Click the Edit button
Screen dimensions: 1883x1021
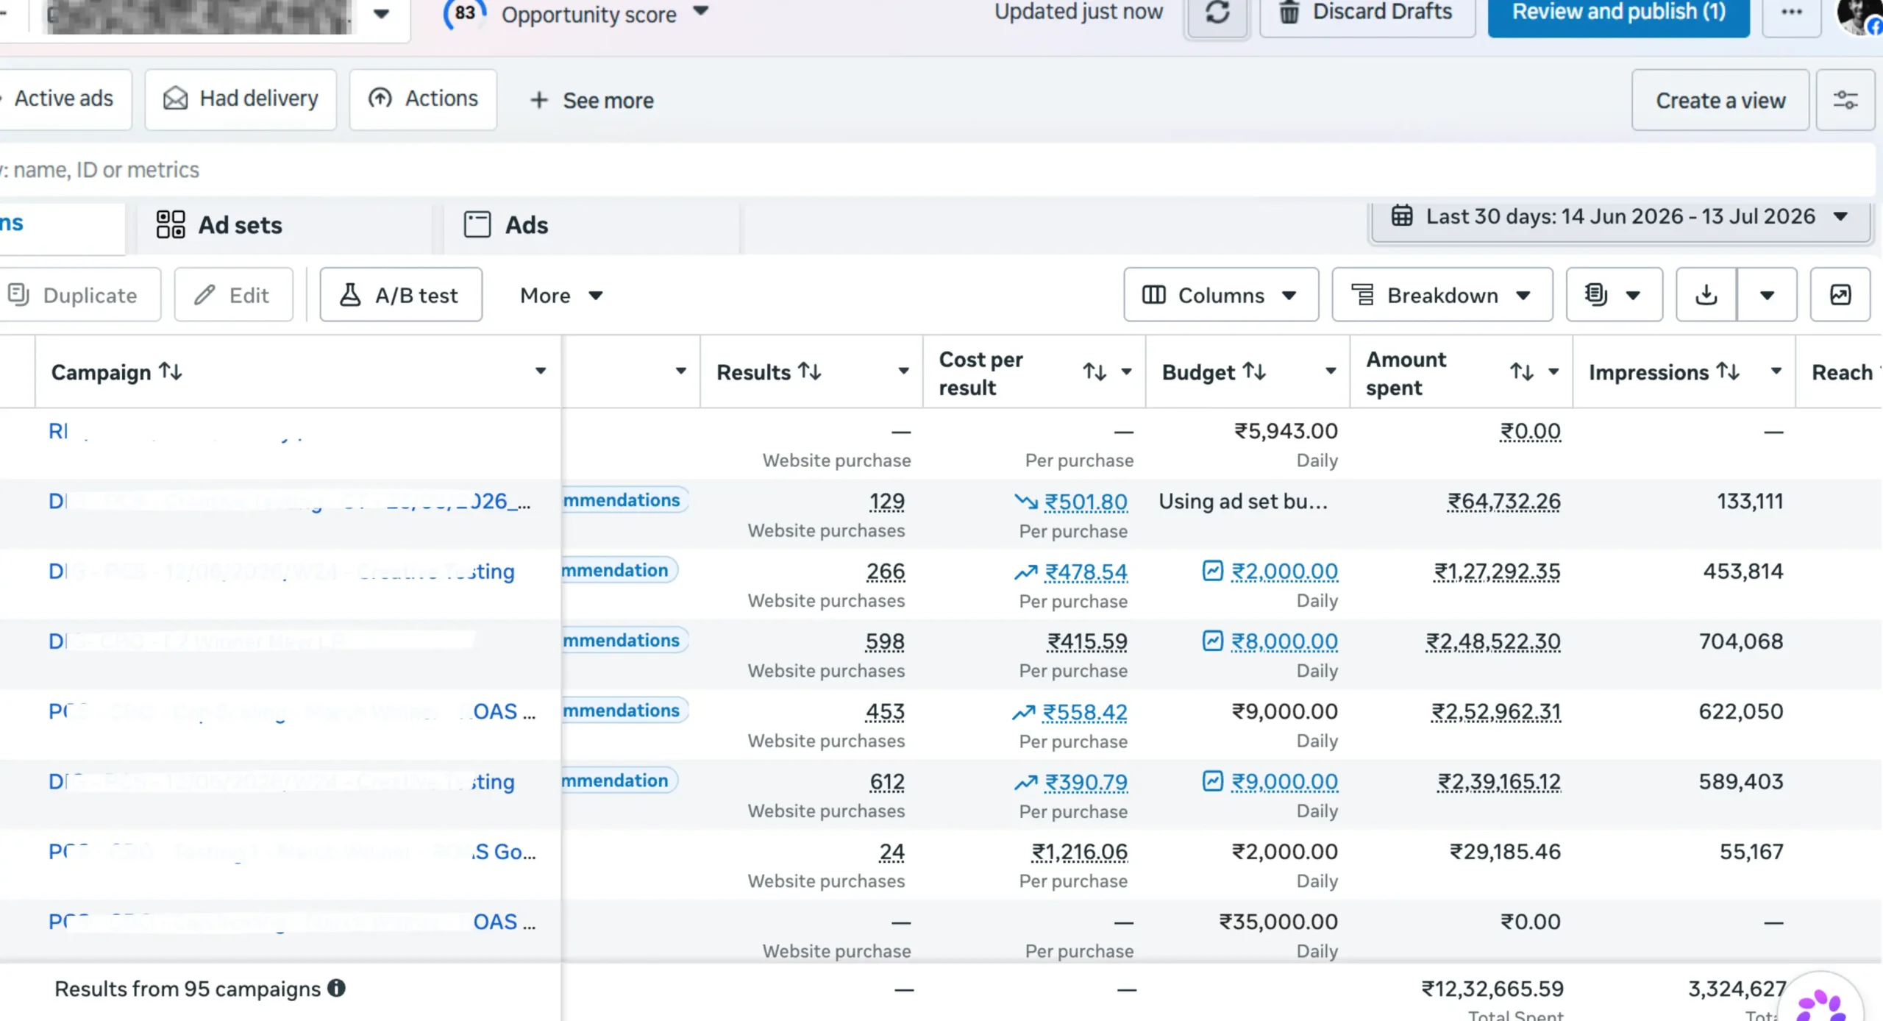[x=233, y=295]
